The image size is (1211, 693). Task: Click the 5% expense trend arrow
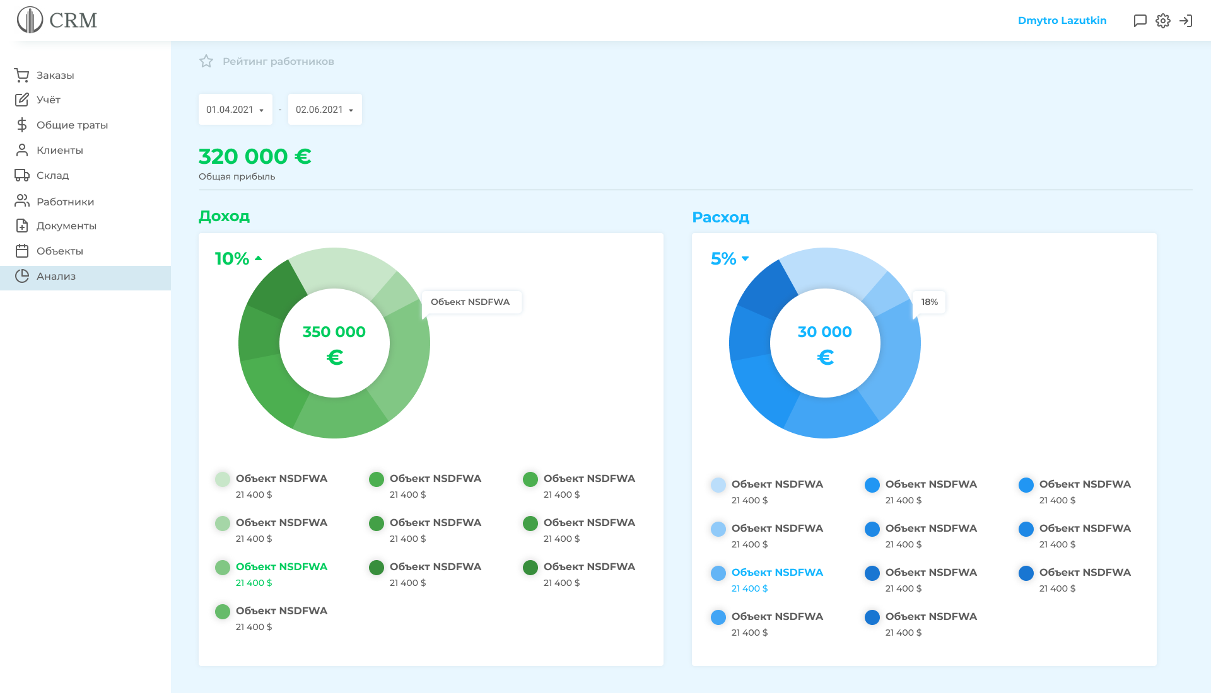click(x=745, y=258)
